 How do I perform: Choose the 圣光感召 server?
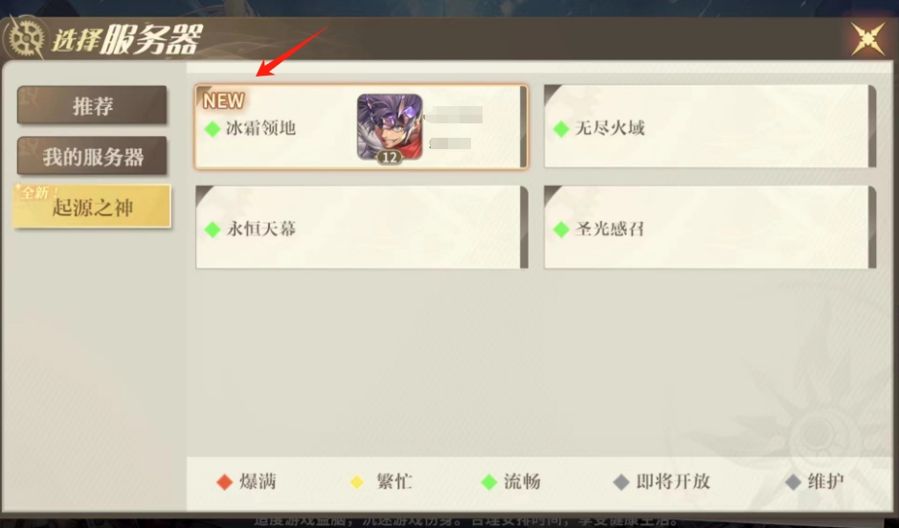[x=709, y=228]
